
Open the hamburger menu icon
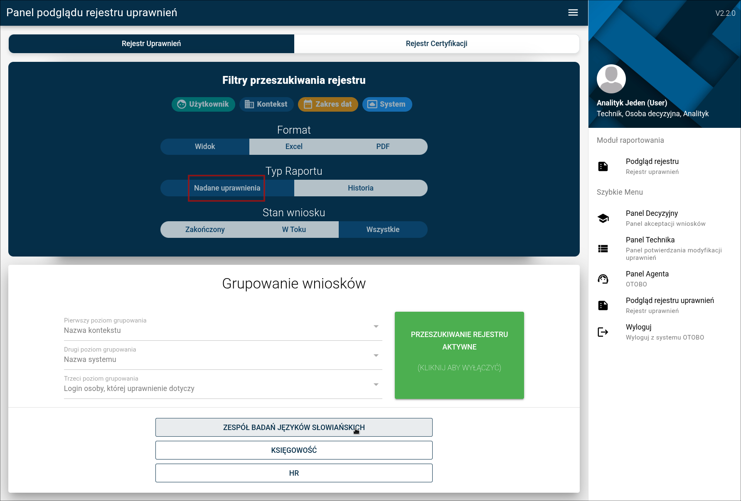[x=573, y=12]
